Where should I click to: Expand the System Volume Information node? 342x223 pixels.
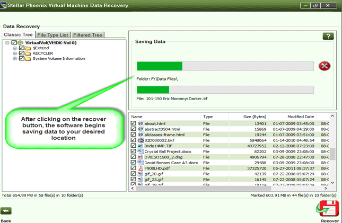click(15, 59)
